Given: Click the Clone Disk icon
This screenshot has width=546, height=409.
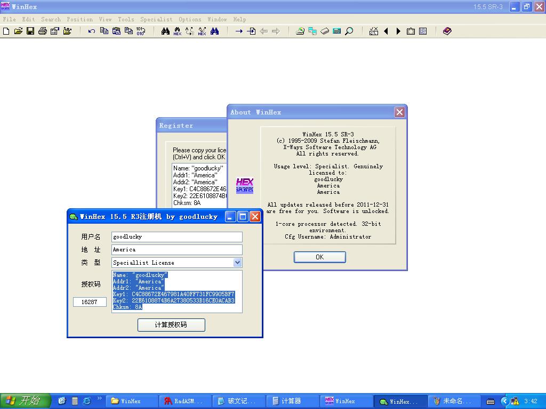Looking at the screenshot, I should [312, 31].
